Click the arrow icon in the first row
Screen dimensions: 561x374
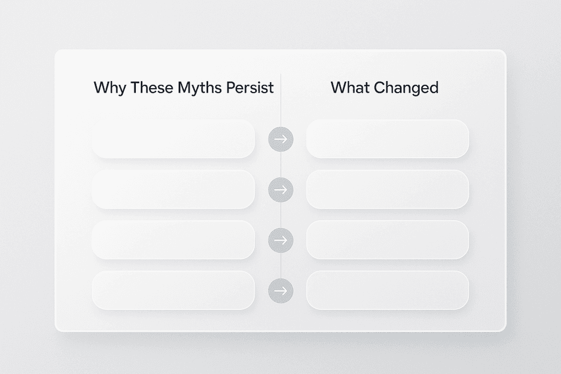pyautogui.click(x=280, y=140)
